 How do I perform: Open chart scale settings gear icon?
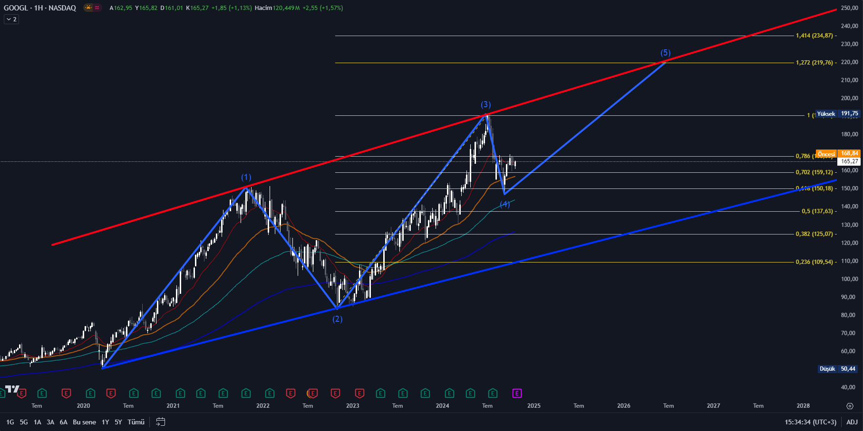point(850,406)
